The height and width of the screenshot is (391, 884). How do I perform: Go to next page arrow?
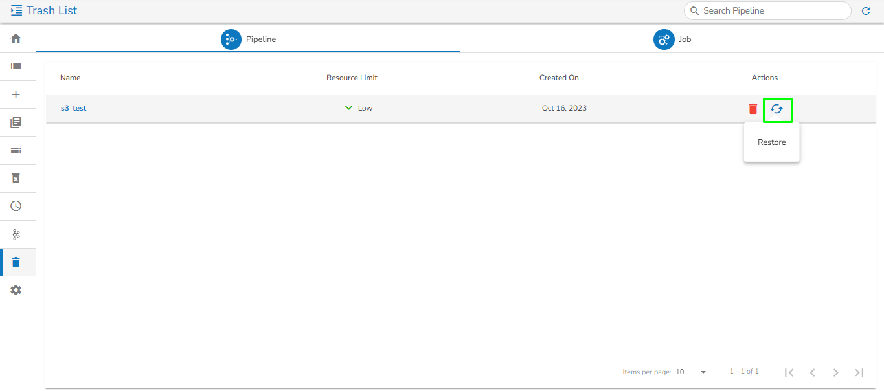(x=836, y=372)
